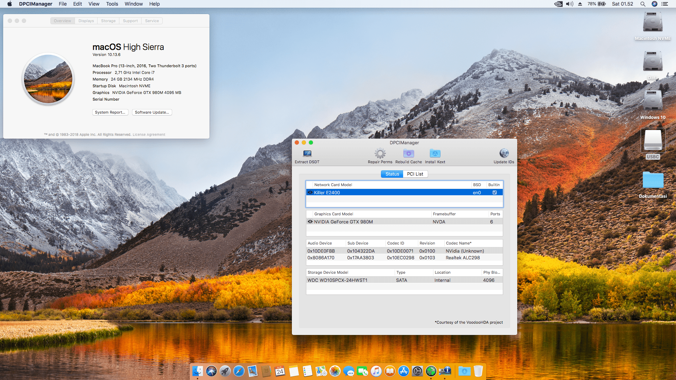Toggle the Builtin checkbox for Killer E2400
The image size is (676, 380).
coord(494,192)
